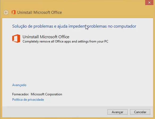Click the small Office logo beside window title
Image resolution: width=155 pixels, height=119 pixels.
(x=14, y=12)
